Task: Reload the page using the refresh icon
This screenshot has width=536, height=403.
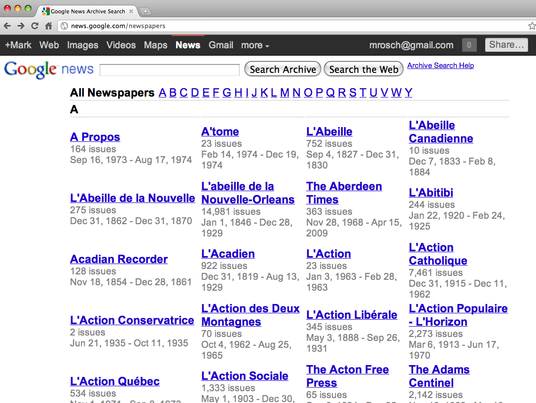Action: pos(34,26)
